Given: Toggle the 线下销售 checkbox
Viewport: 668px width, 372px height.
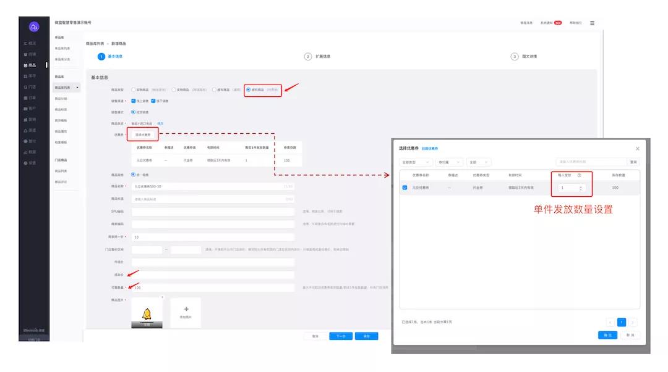Looking at the screenshot, I should 153,101.
